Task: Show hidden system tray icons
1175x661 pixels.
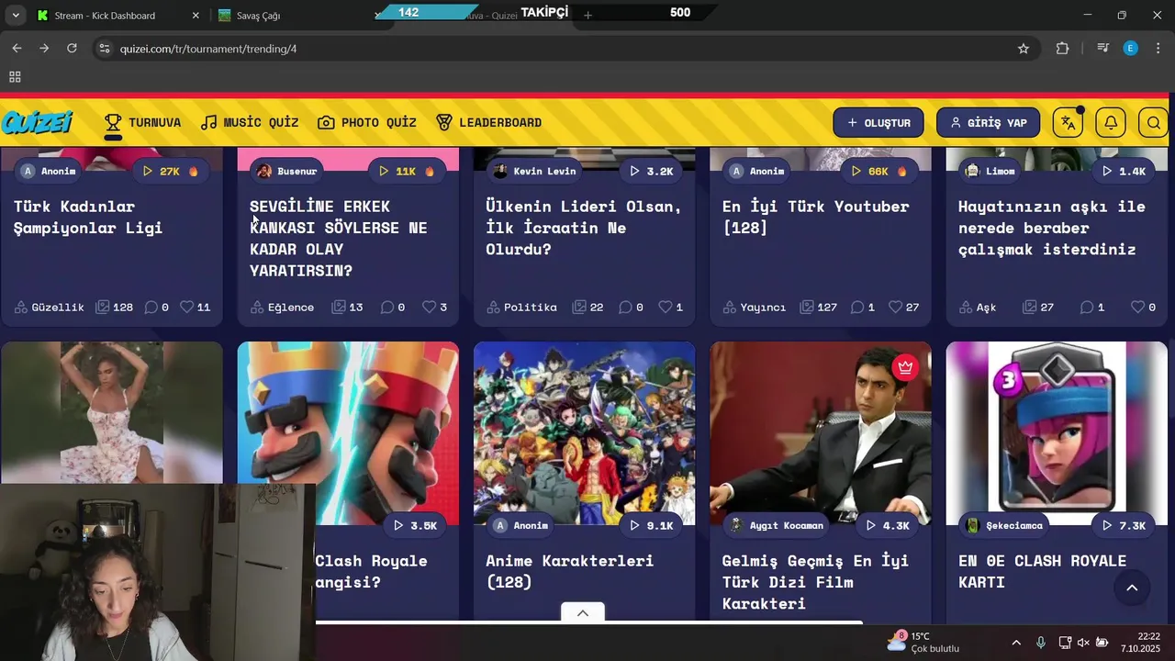Action: pos(1015,643)
